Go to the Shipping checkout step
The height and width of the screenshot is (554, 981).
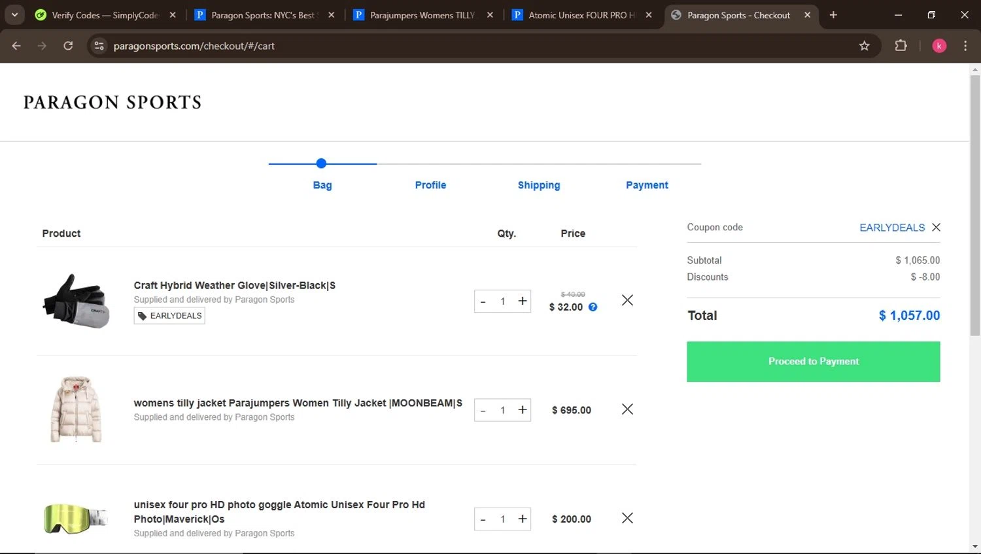538,185
